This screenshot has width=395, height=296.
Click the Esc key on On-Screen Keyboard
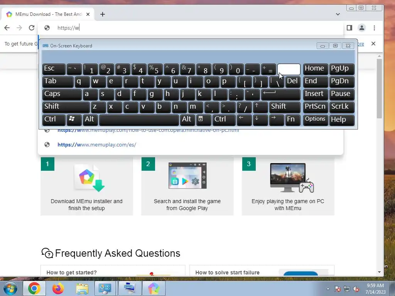point(54,69)
